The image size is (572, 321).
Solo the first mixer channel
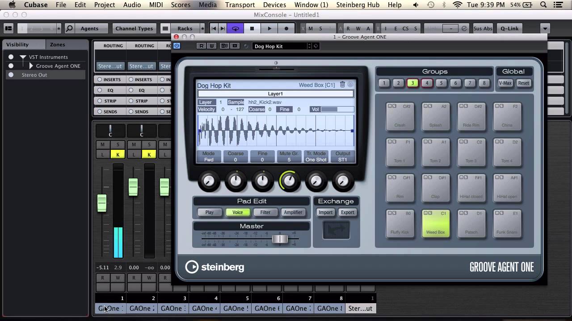[x=118, y=144]
